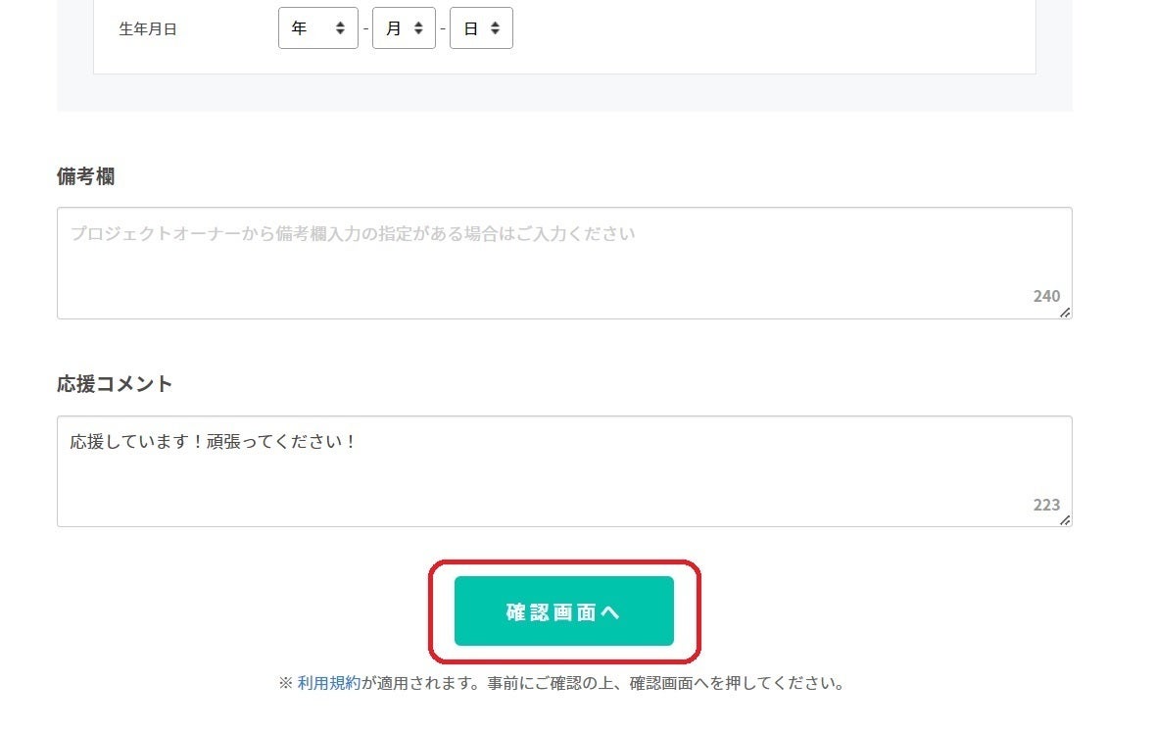
Task: Open the 月 (month) birthdate dropdown
Action: point(403,28)
